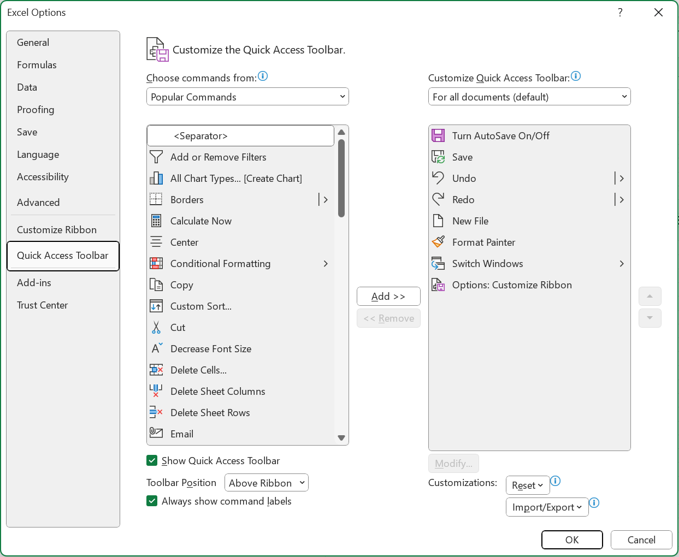Open the Choose commands from dropdown
This screenshot has height=557, width=679.
pos(247,97)
